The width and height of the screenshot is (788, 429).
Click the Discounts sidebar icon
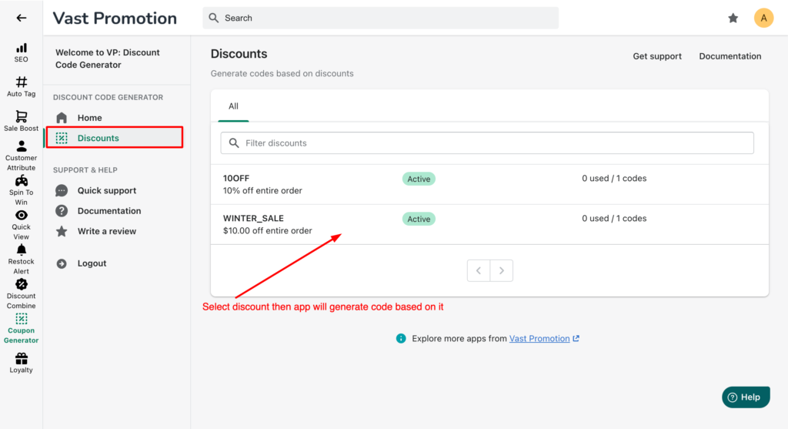point(62,138)
